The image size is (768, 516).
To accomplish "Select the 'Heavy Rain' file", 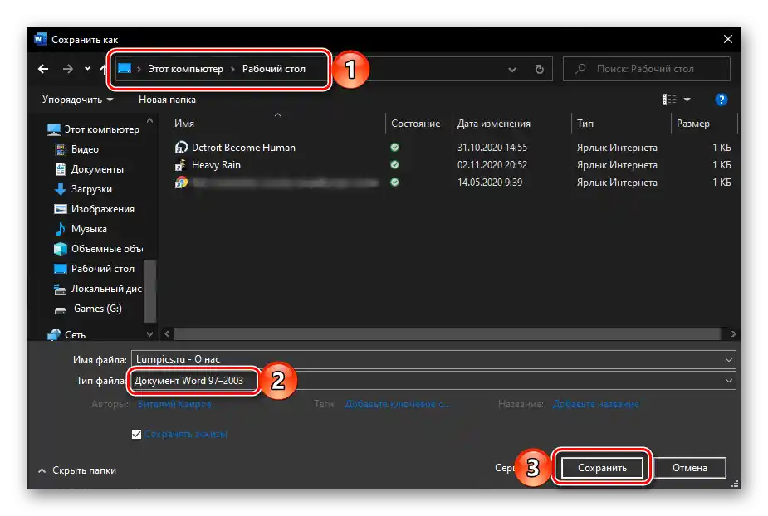I will click(216, 165).
